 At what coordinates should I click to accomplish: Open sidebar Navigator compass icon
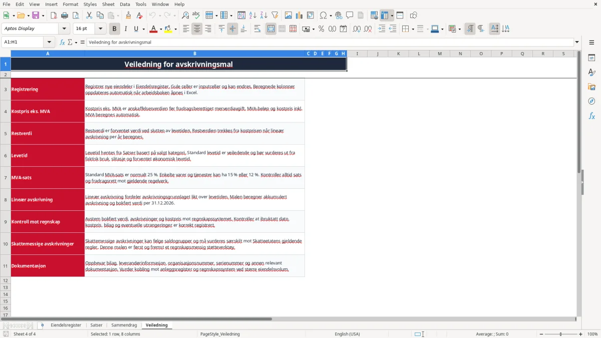[x=591, y=102]
